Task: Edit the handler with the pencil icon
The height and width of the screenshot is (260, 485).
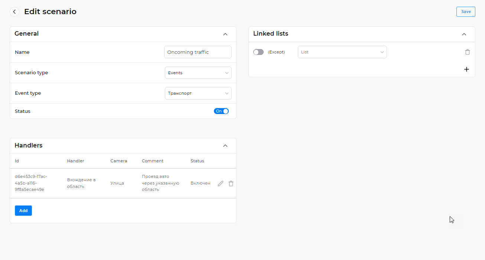Action: click(x=221, y=183)
